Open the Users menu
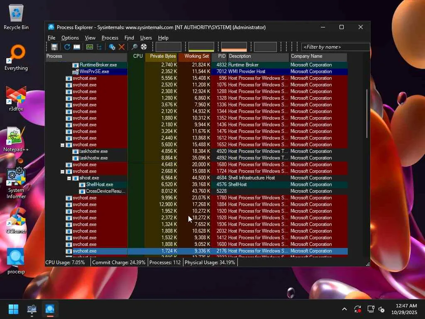 pyautogui.click(x=146, y=38)
